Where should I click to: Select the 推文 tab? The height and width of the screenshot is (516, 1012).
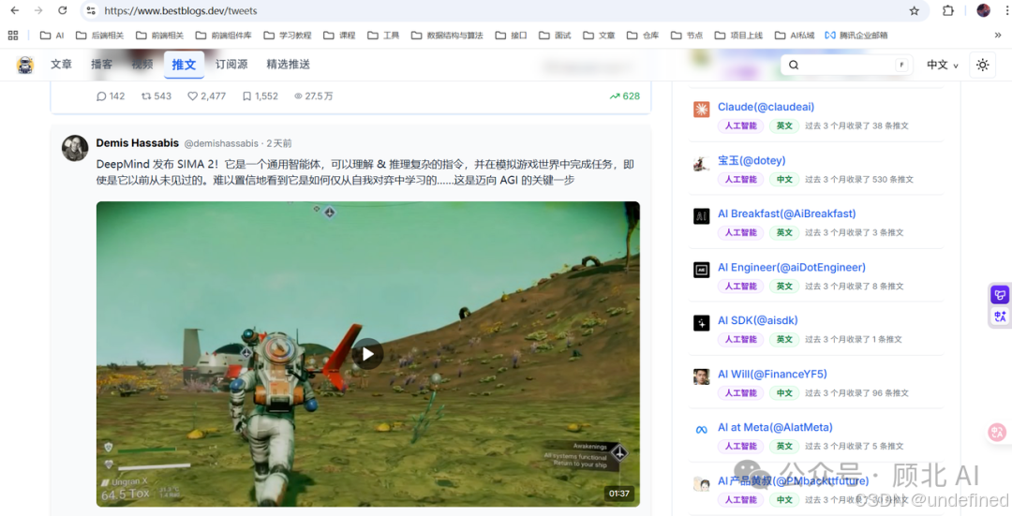(x=184, y=65)
